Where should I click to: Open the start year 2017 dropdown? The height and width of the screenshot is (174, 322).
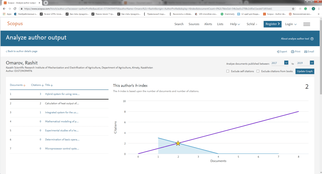[x=286, y=63]
